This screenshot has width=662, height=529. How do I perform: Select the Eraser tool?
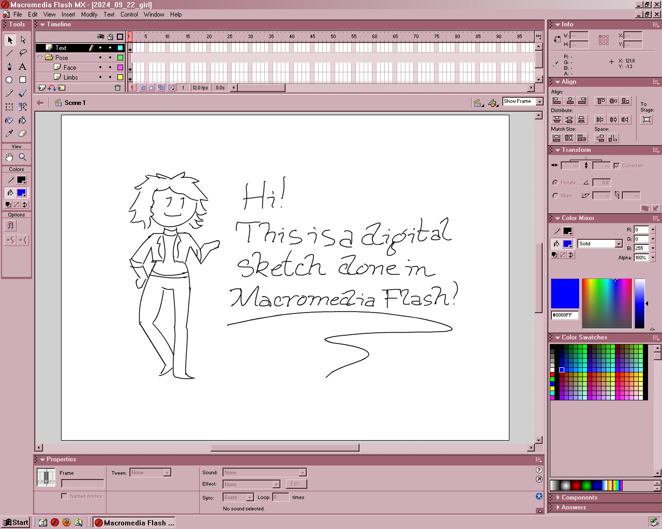point(23,134)
